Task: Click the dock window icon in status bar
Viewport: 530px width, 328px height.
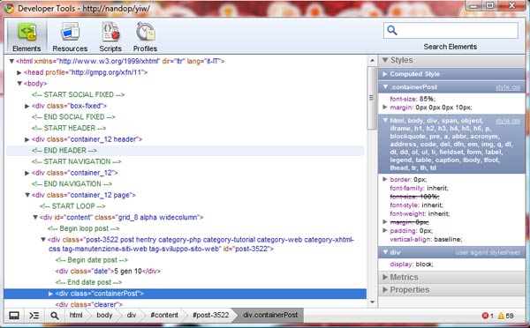Action: point(14,316)
